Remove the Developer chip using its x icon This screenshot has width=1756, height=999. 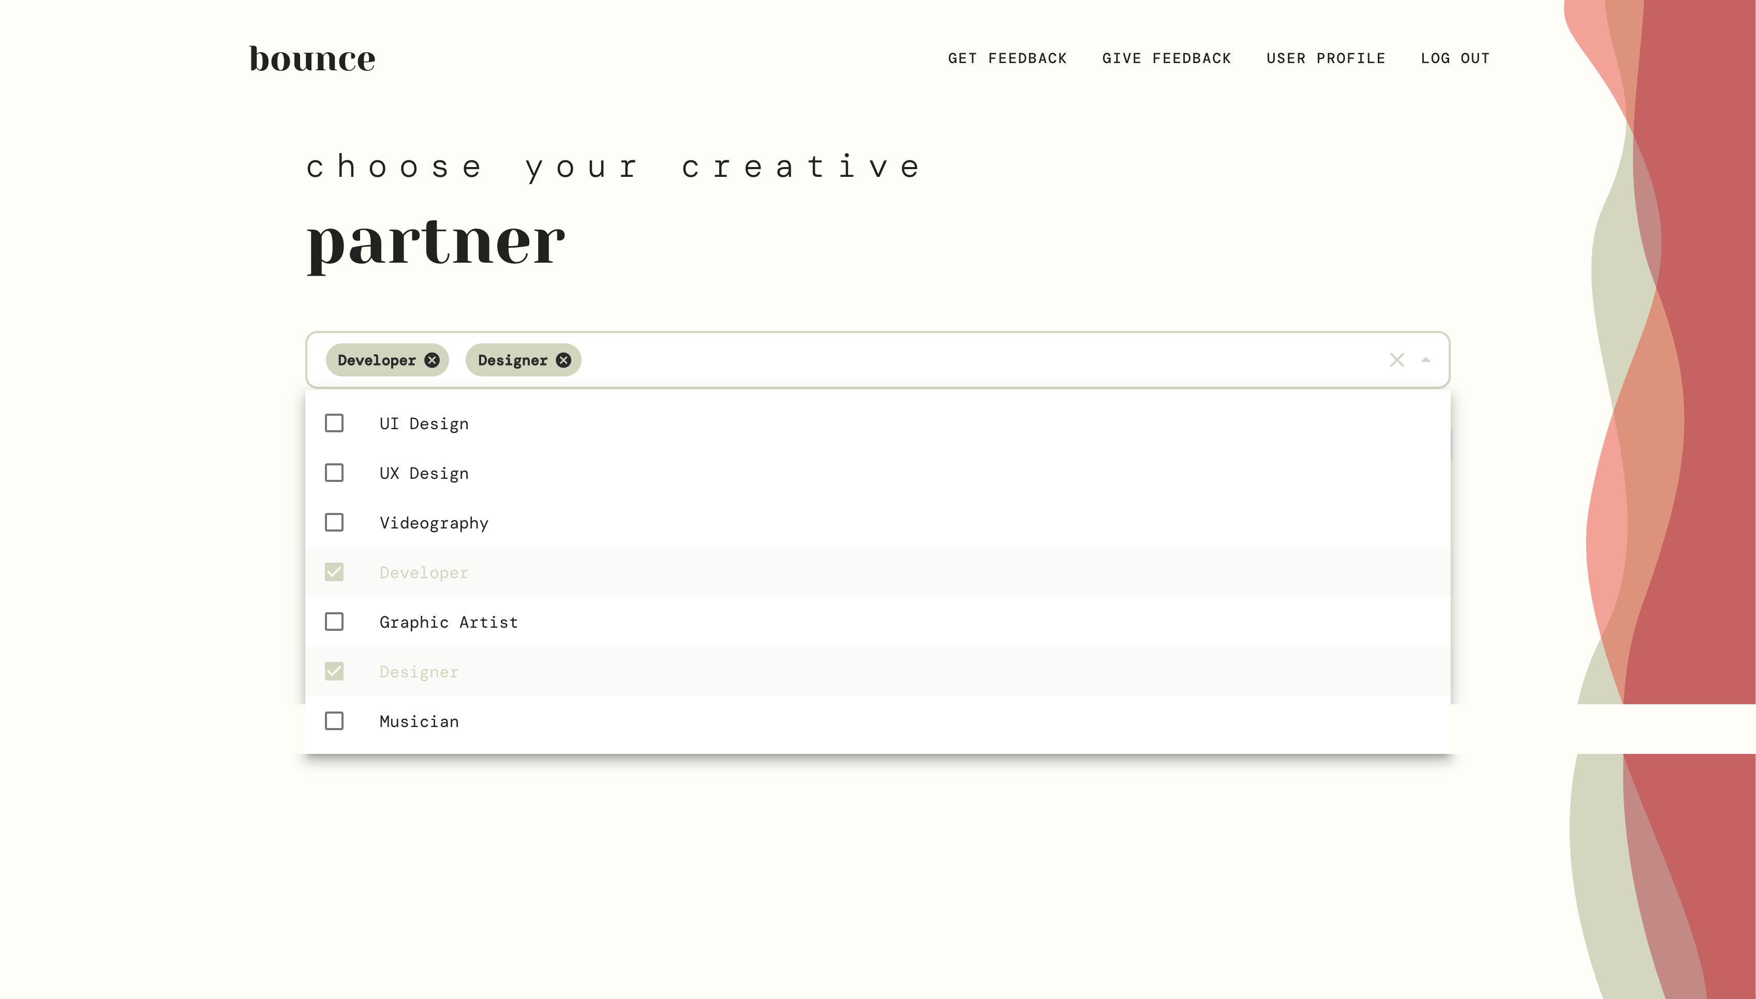[432, 360]
